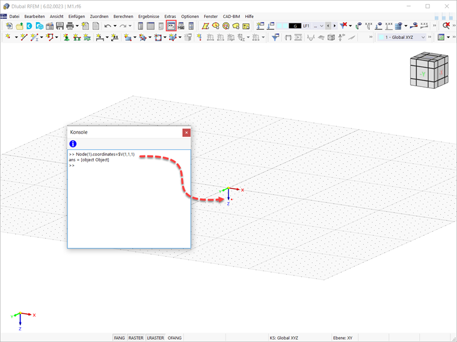Screen dimensions: 457x342
Task: Click the cyan swatch in coordinate system selector
Action: coord(381,37)
